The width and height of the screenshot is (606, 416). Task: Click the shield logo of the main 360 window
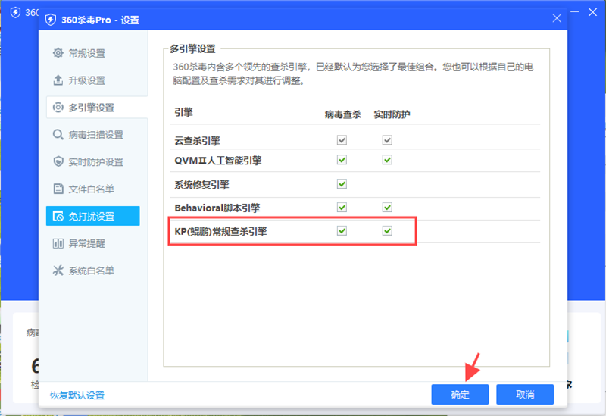[15, 13]
